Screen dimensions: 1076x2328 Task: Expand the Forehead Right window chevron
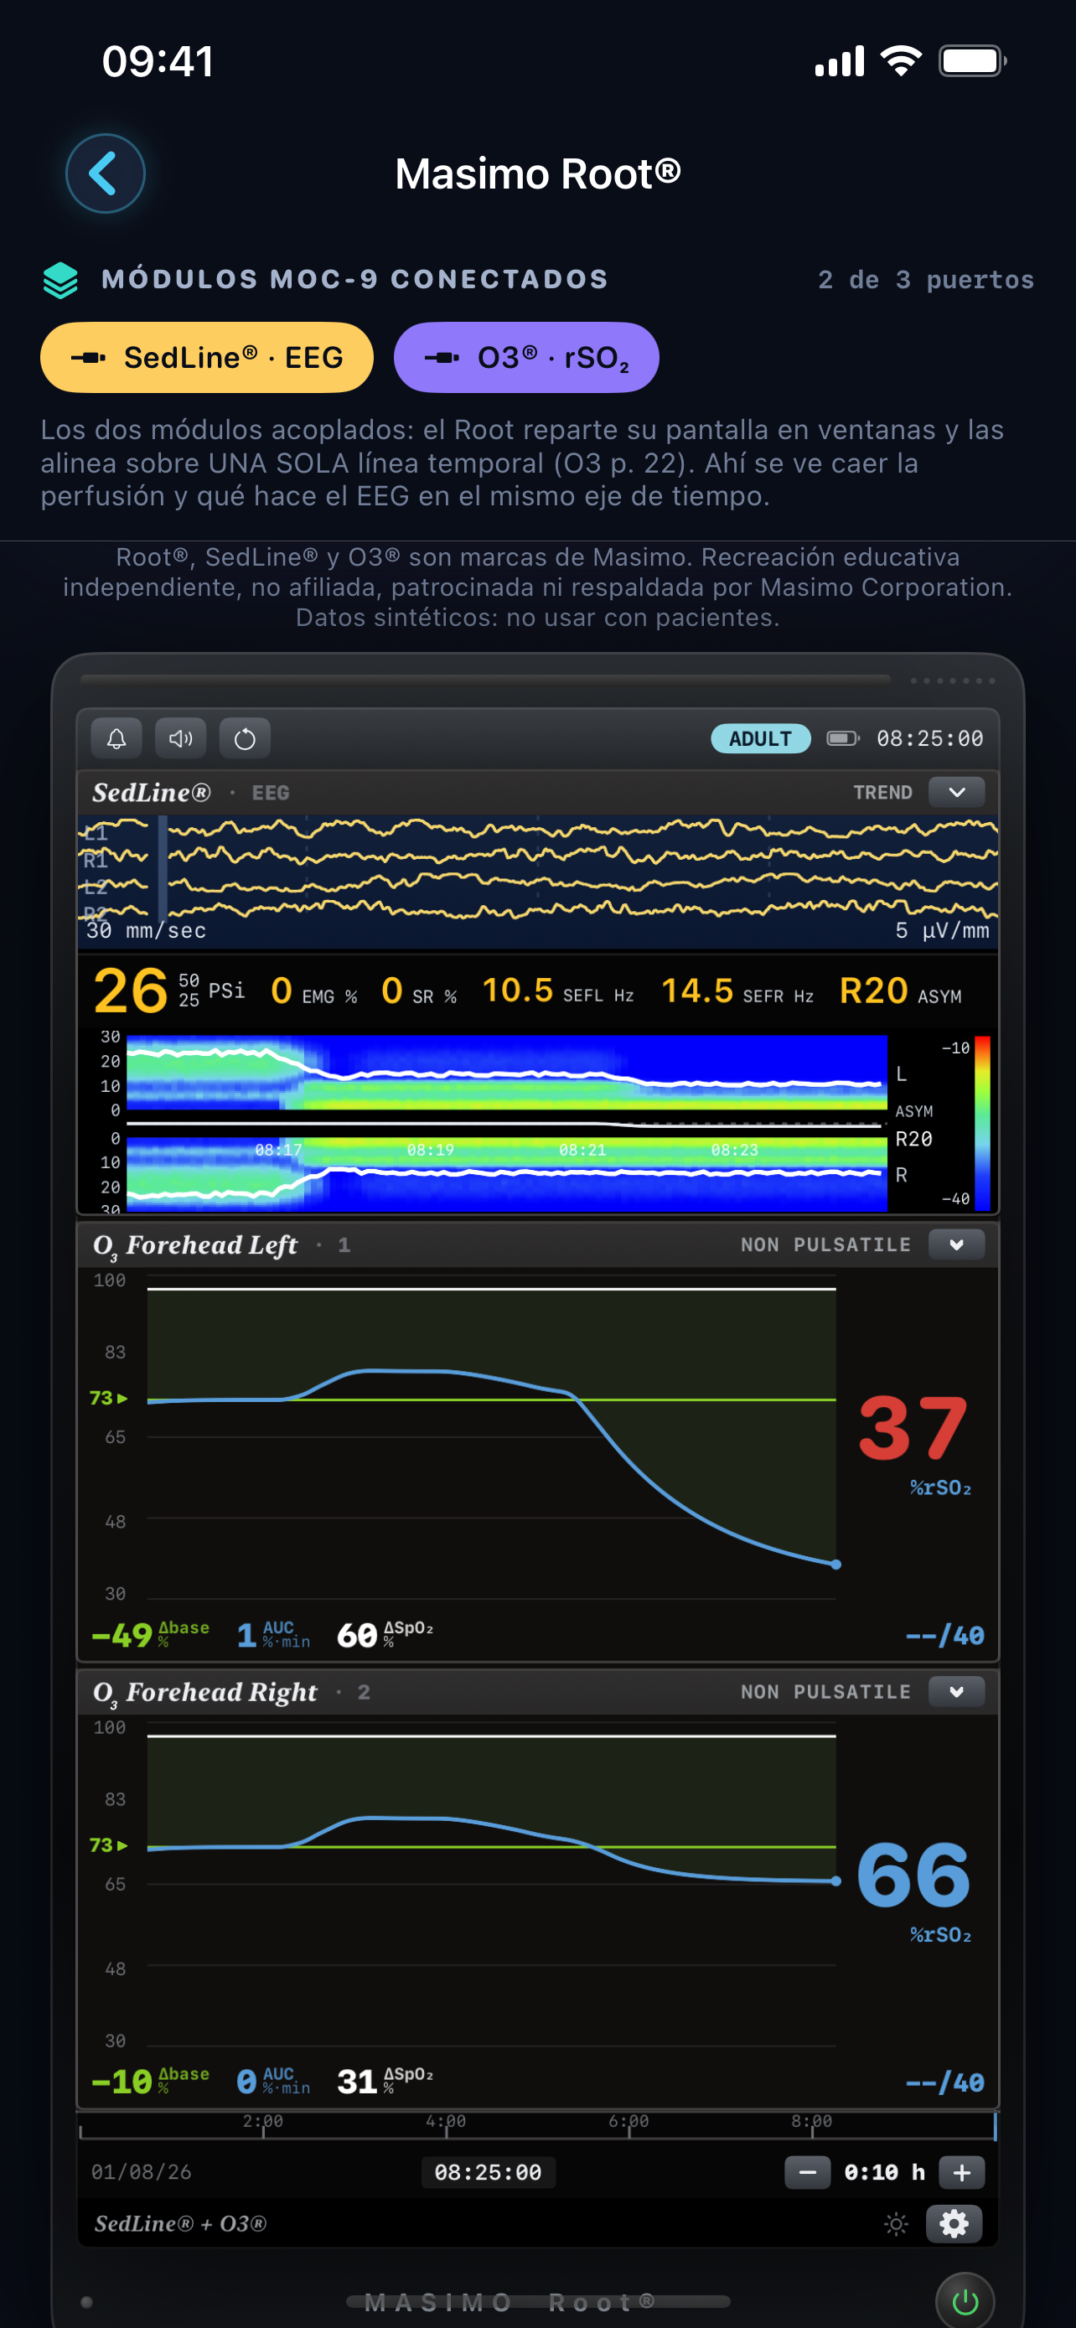click(957, 1692)
